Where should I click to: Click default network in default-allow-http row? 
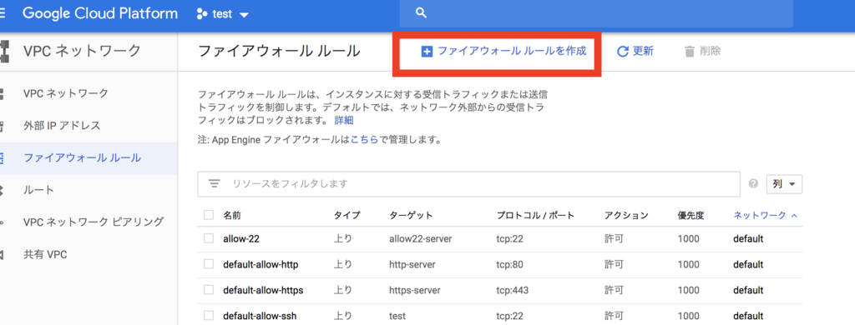[748, 264]
